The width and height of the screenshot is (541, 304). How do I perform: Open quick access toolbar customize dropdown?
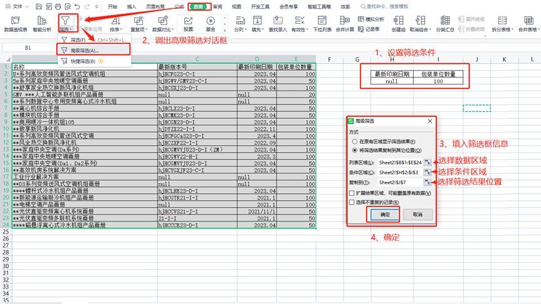[97, 6]
